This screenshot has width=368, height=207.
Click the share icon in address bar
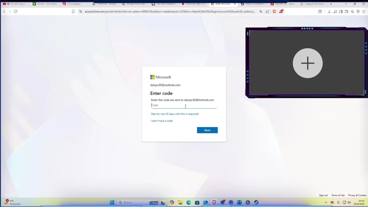[267, 11]
